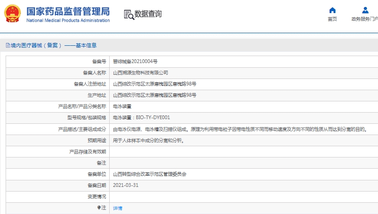Click National Medical Products Administration text
The height and width of the screenshot is (214, 378).
point(68,21)
